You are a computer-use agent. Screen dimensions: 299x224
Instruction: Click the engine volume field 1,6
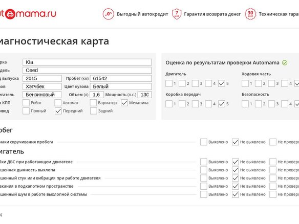point(97,95)
